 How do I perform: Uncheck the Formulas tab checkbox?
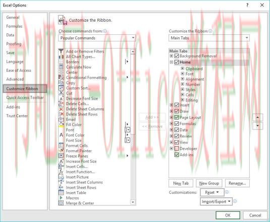click(177, 123)
